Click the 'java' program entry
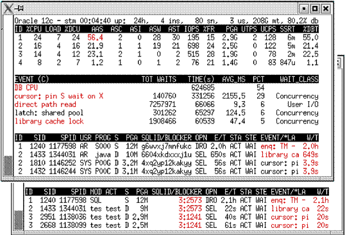345x235 pixels. click(103, 154)
